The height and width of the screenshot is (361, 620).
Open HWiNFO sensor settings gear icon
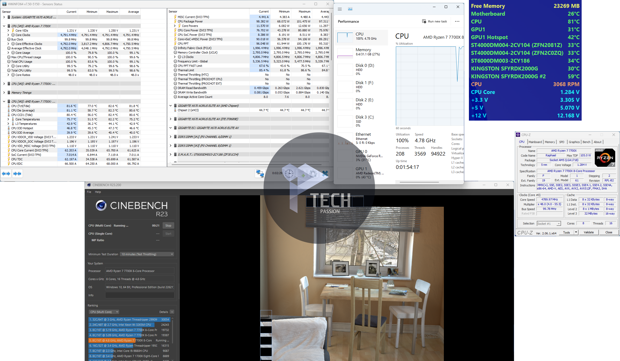313,173
